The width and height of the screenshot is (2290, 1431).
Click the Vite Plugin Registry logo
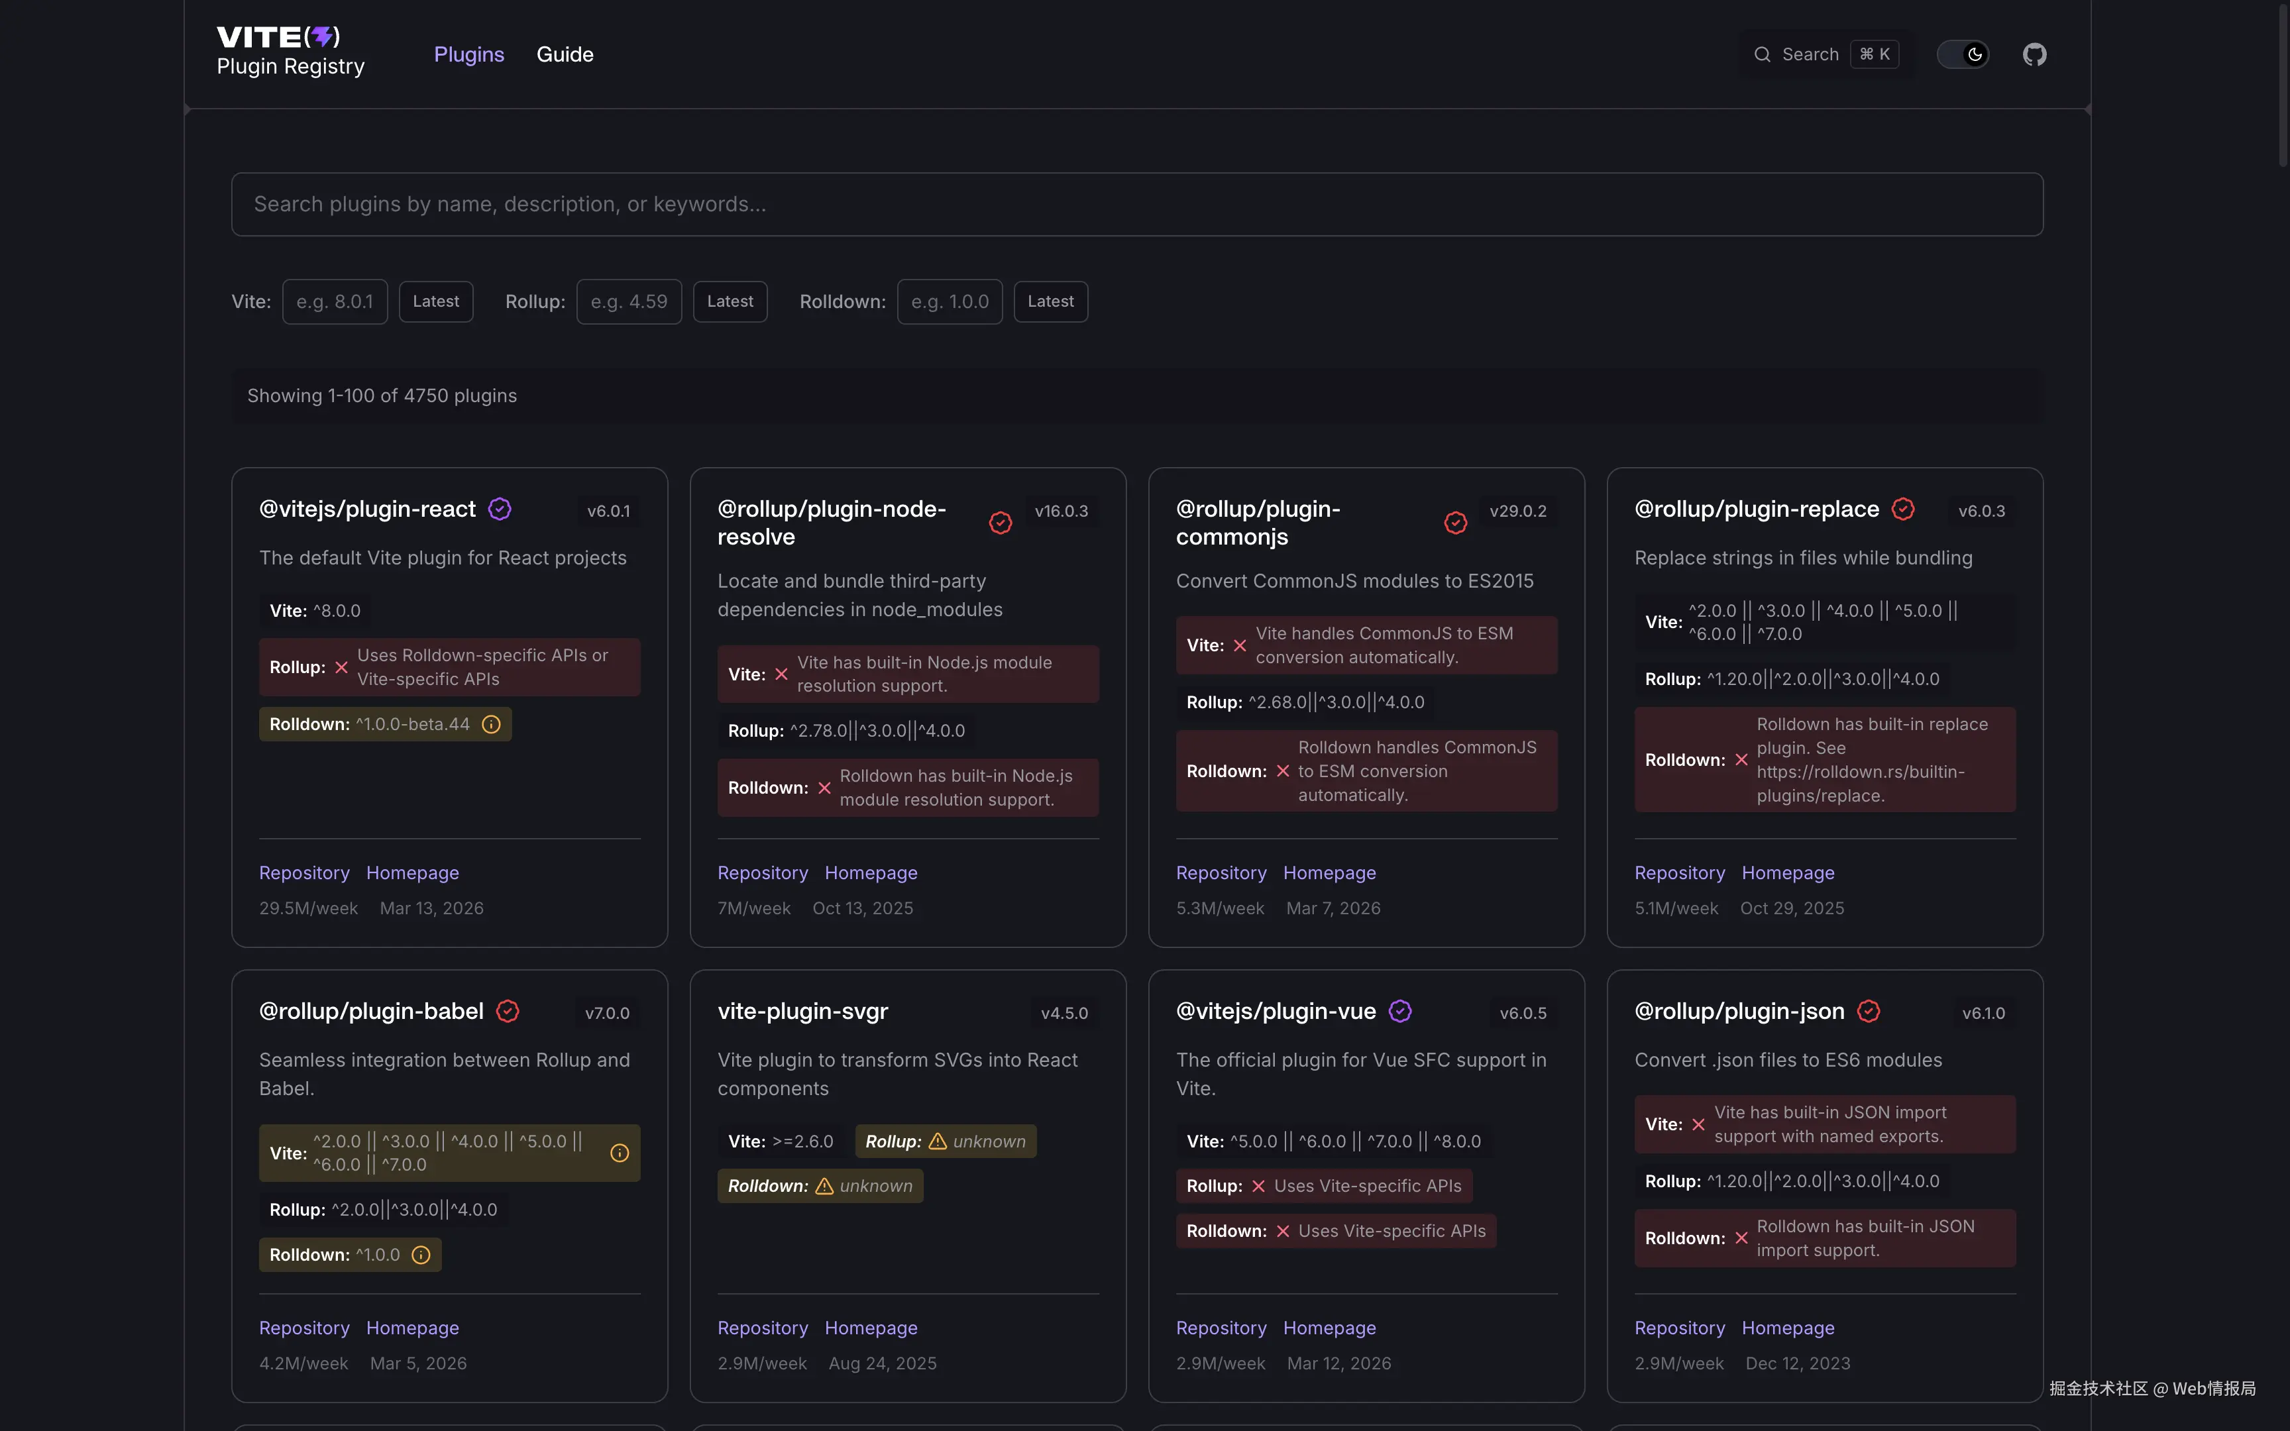pos(290,51)
